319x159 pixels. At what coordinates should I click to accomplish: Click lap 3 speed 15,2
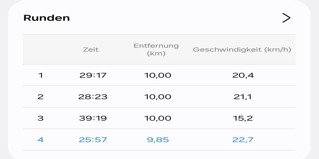(x=243, y=118)
